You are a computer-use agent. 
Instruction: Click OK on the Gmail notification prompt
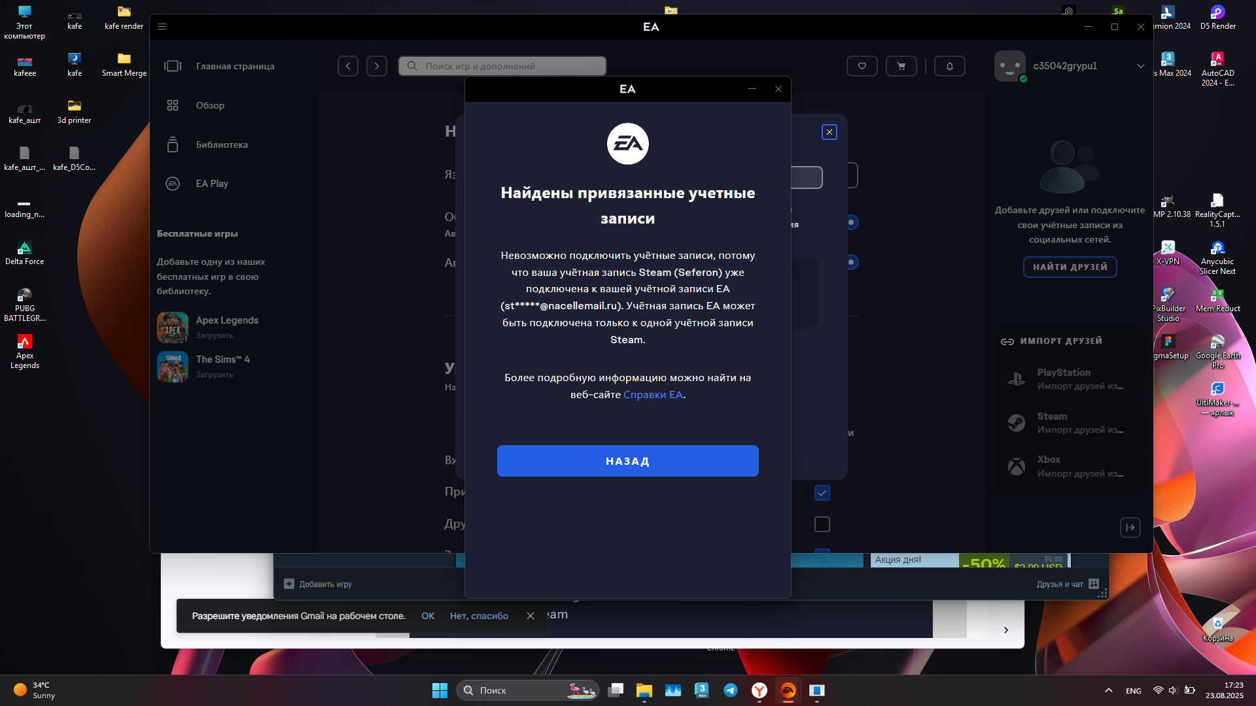click(428, 616)
